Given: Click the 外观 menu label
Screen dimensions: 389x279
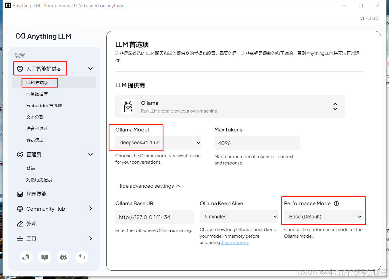Looking at the screenshot, I should (x=31, y=224).
